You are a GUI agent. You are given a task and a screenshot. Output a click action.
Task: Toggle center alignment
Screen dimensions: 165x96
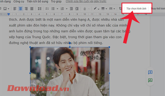[x=21, y=8]
